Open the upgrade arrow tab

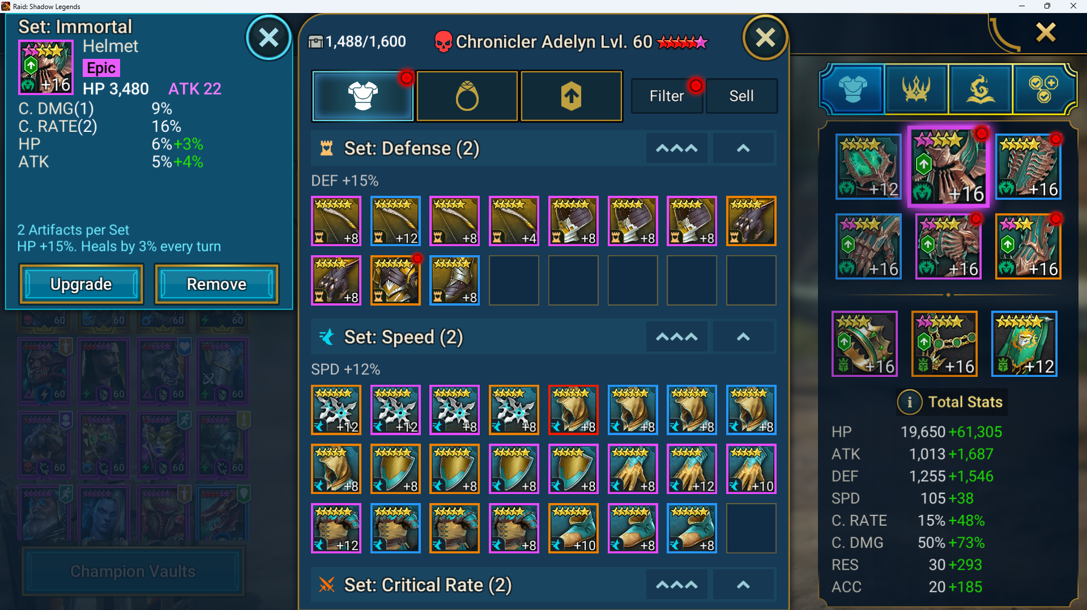[x=572, y=96]
